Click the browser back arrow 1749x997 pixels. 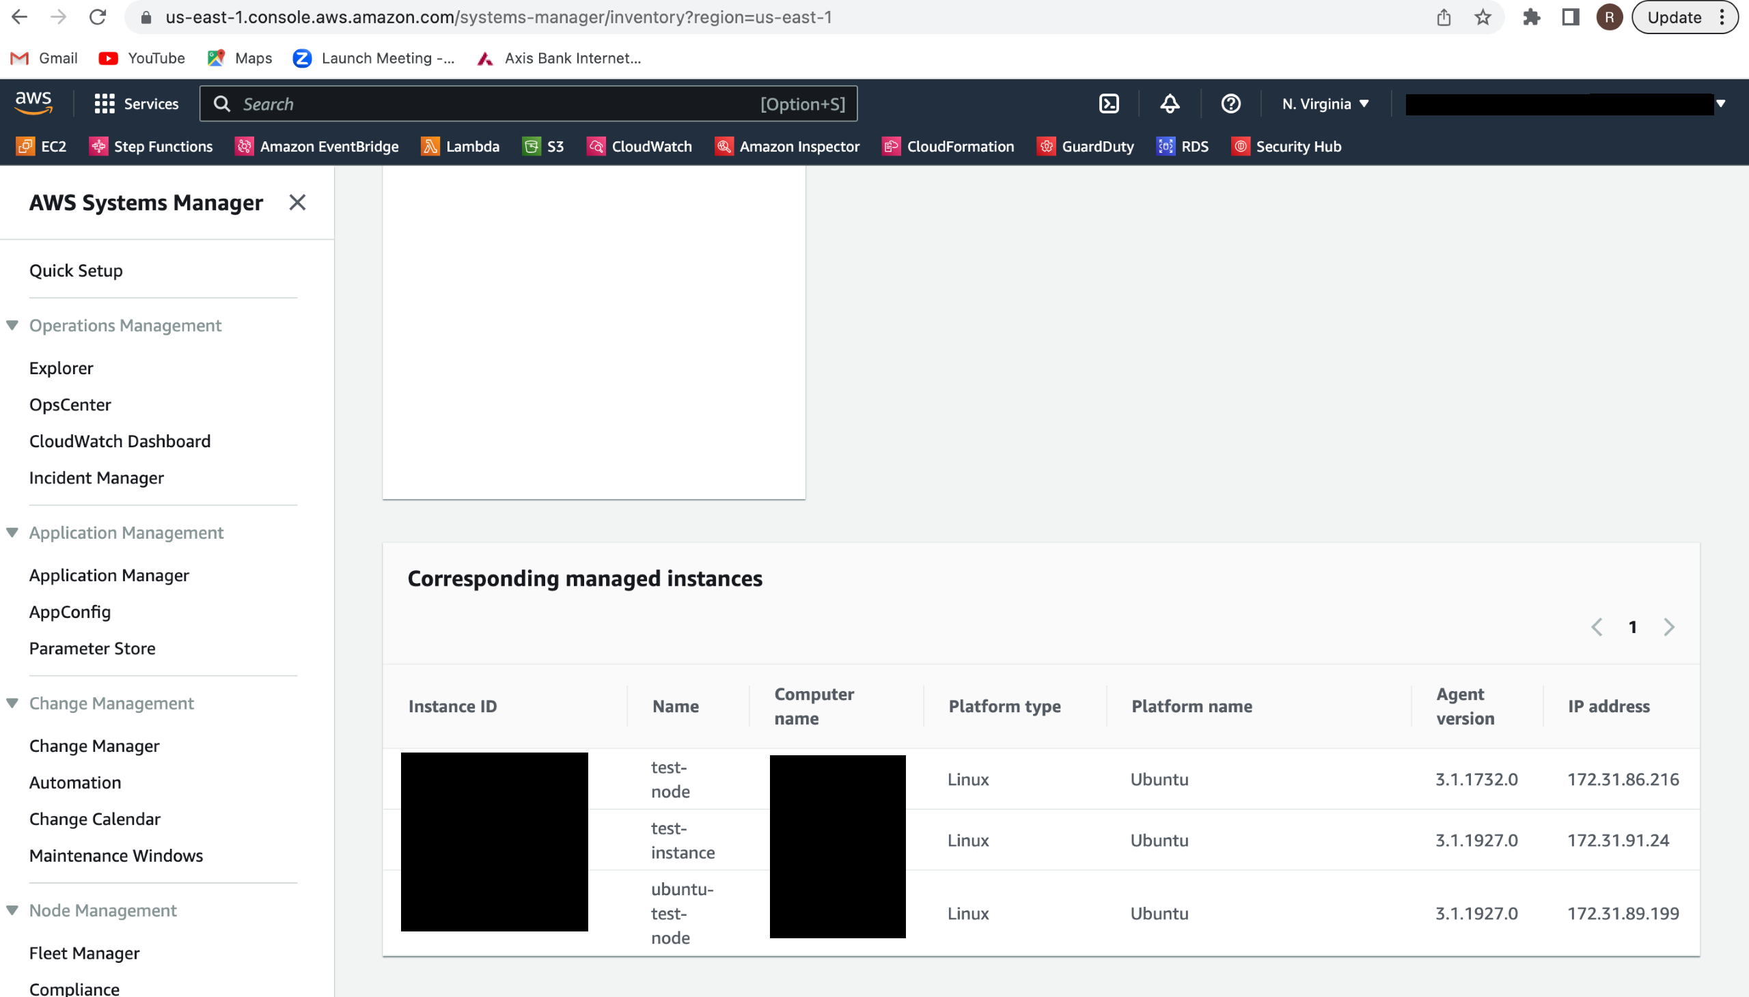click(x=20, y=17)
